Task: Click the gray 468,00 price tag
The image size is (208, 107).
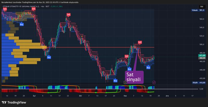Action: 202,58
